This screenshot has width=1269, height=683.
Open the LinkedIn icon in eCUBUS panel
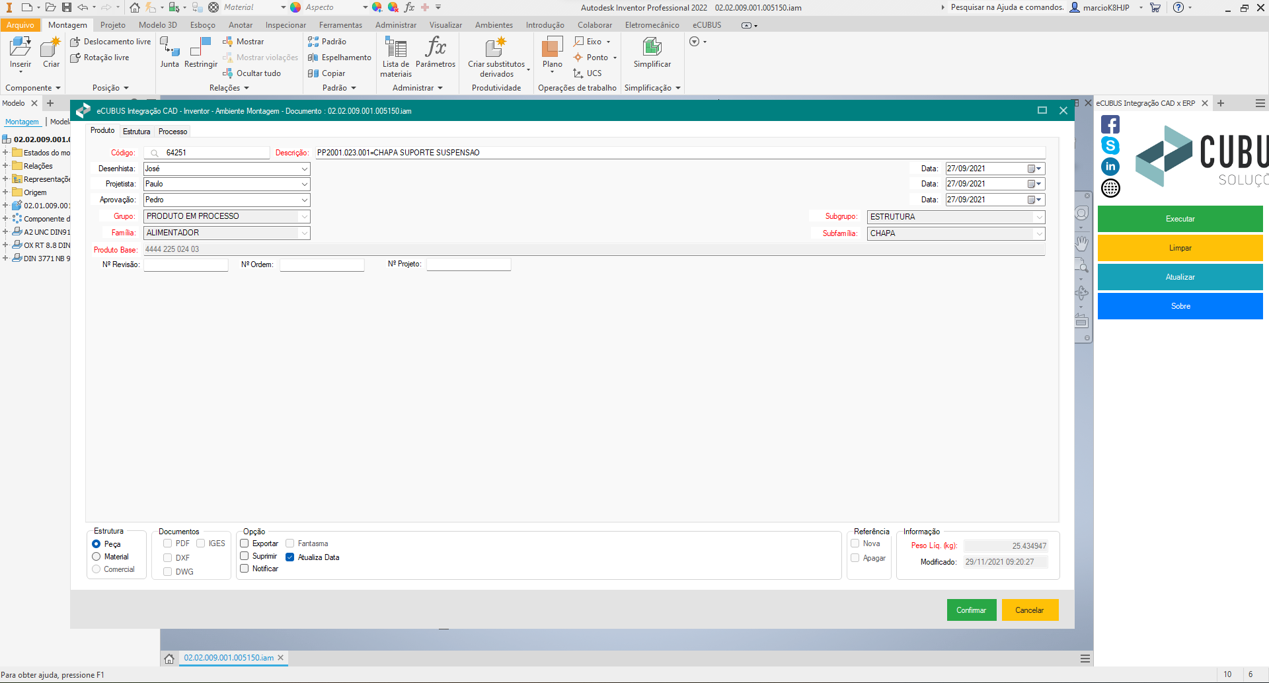click(1110, 167)
